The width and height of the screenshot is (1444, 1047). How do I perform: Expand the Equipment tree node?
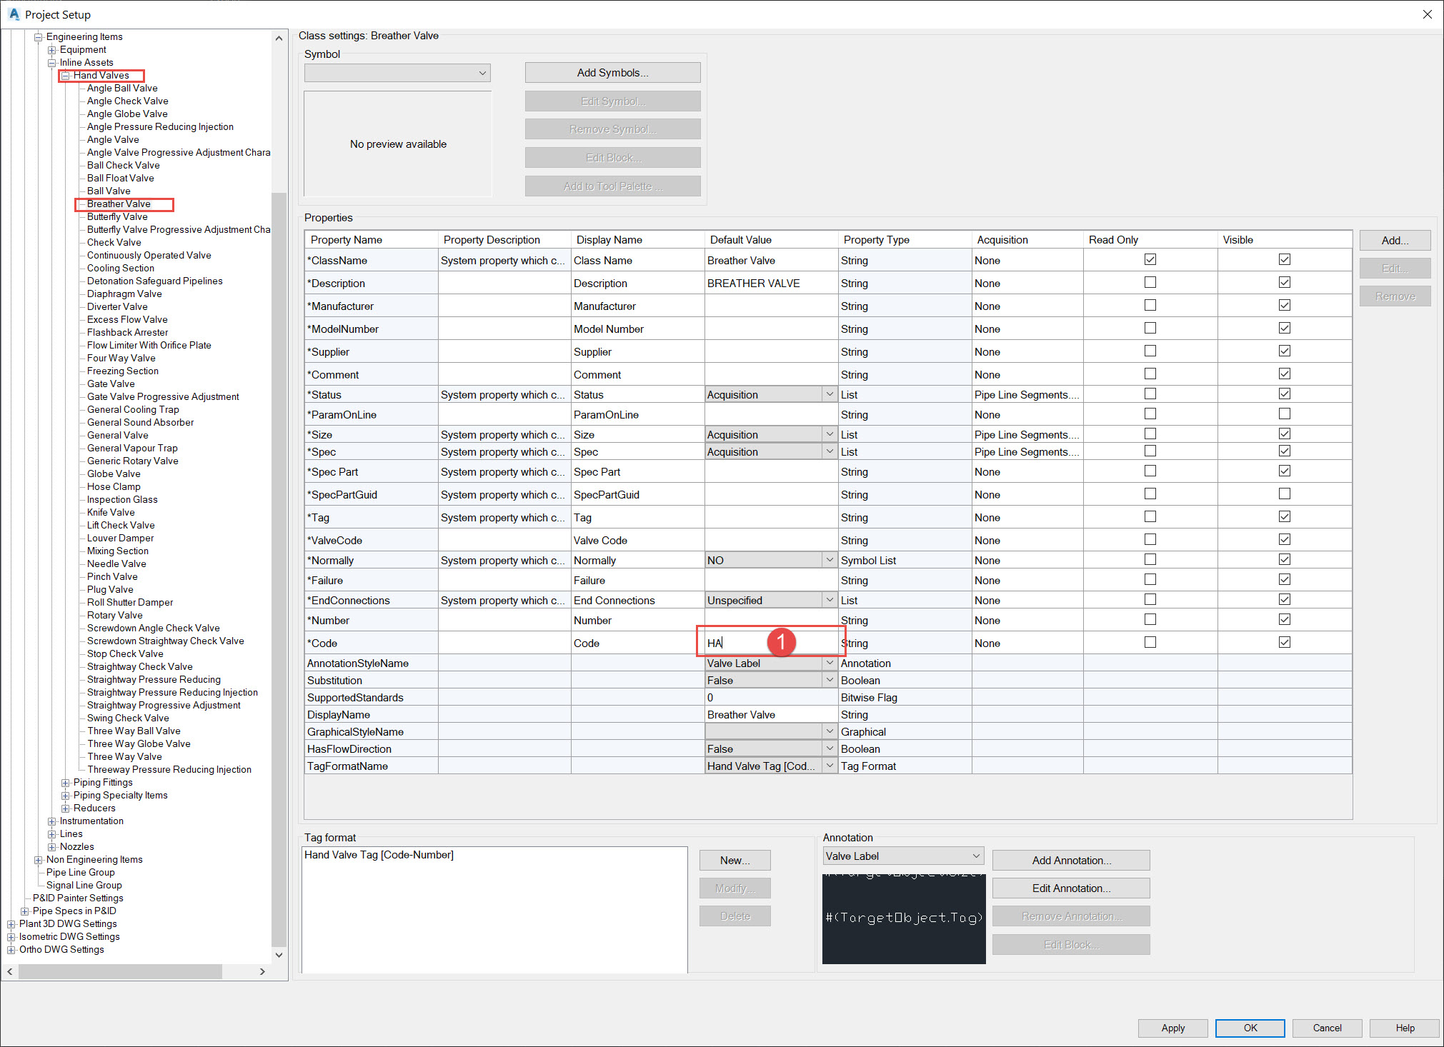51,49
